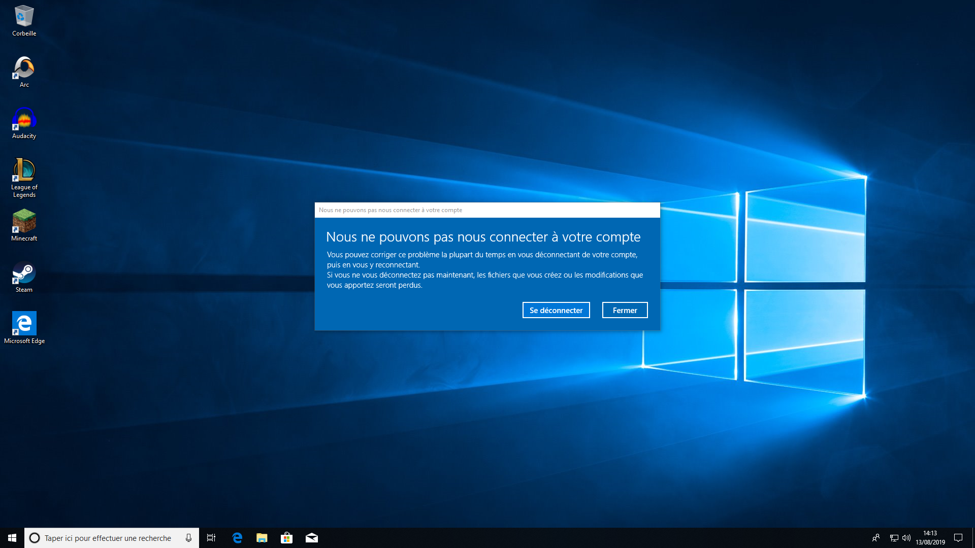This screenshot has height=548, width=975.
Task: Select the Steam desktop shortcut
Action: 24,273
